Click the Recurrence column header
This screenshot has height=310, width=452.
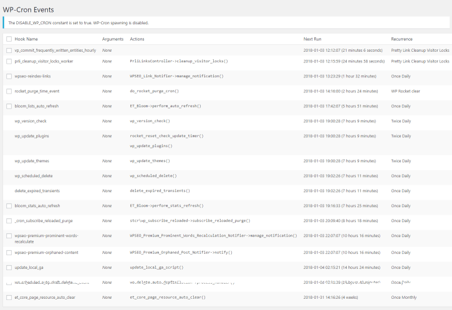click(402, 39)
